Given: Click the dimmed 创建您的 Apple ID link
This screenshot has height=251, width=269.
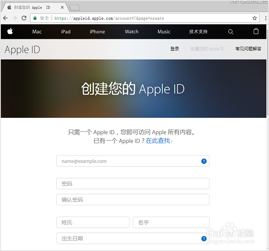Looking at the screenshot, I should [x=207, y=49].
